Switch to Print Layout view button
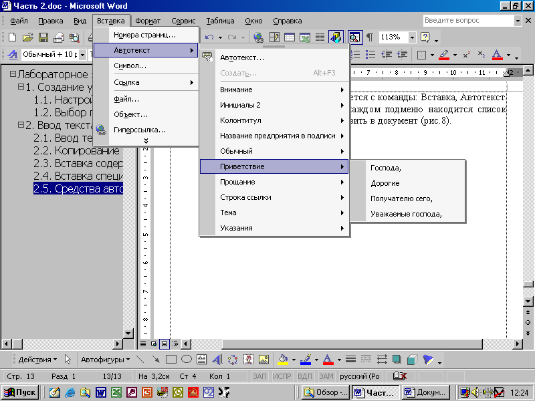 (165, 344)
